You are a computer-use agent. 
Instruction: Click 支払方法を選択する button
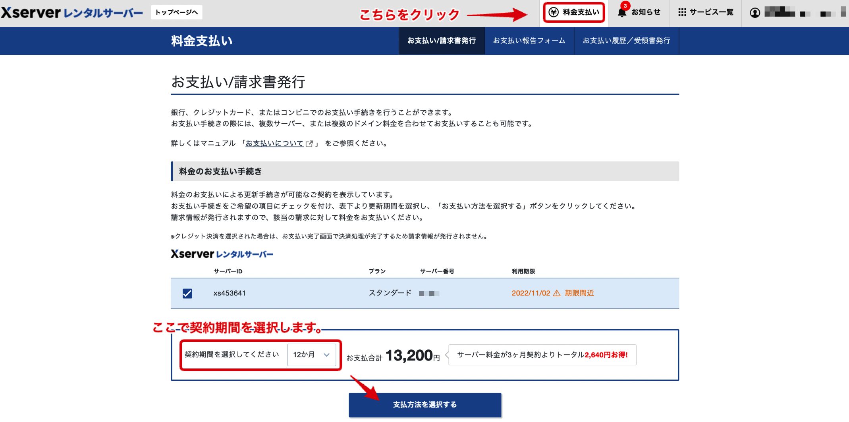pyautogui.click(x=425, y=405)
